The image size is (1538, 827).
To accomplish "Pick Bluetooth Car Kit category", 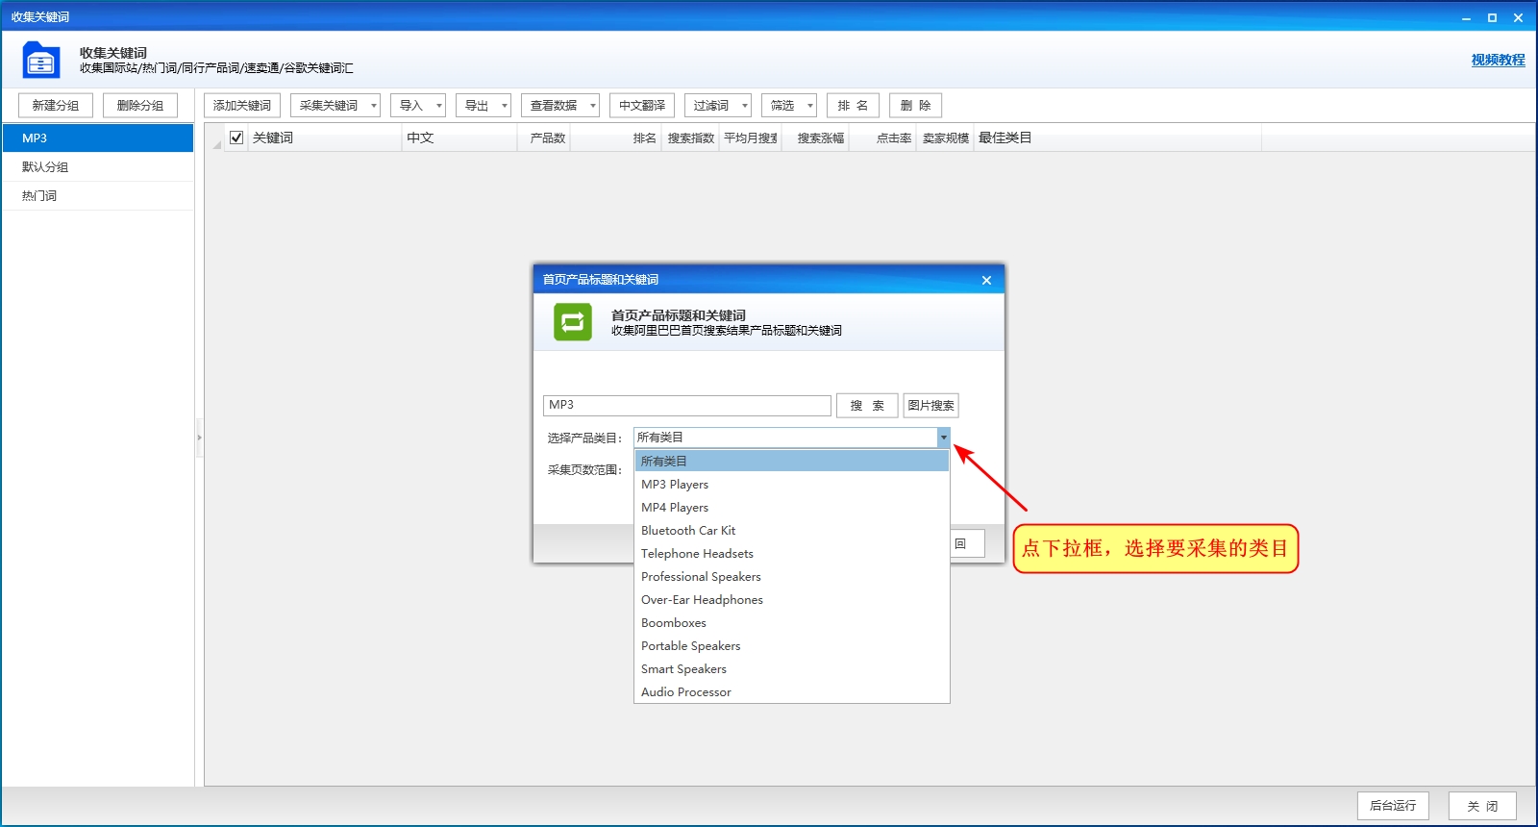I will [792, 531].
